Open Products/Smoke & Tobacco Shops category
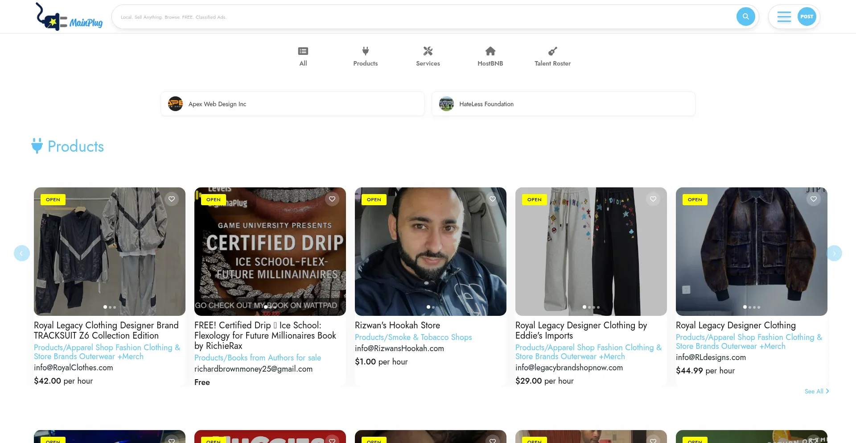The image size is (856, 443). pos(413,337)
